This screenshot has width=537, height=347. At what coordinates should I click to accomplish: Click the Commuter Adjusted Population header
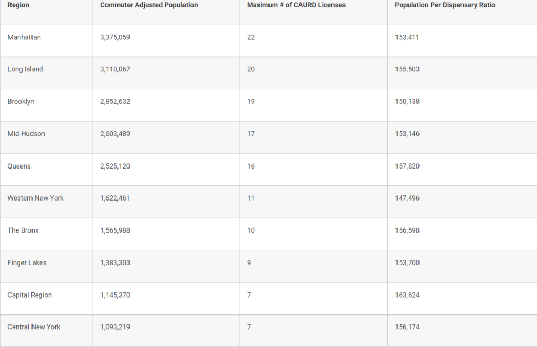click(x=149, y=5)
